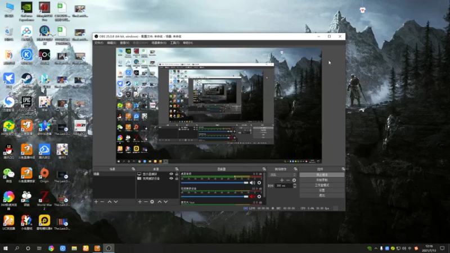Move scene down in Scenes panel

click(x=116, y=202)
